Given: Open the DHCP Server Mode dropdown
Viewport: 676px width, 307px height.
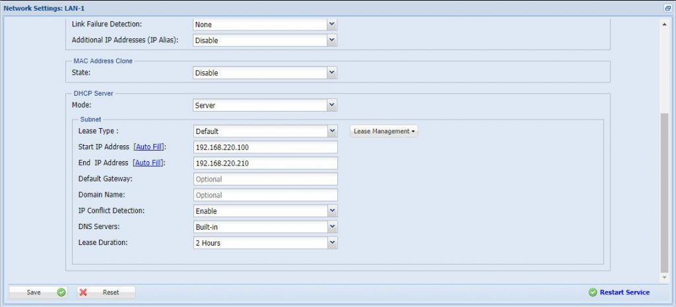Looking at the screenshot, I should coord(332,105).
